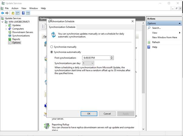The image size is (183, 136).
Task: Expand the Computers tree node
Action: click(x=6, y=29)
